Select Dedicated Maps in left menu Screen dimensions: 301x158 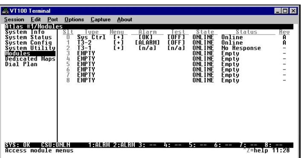[30, 59]
